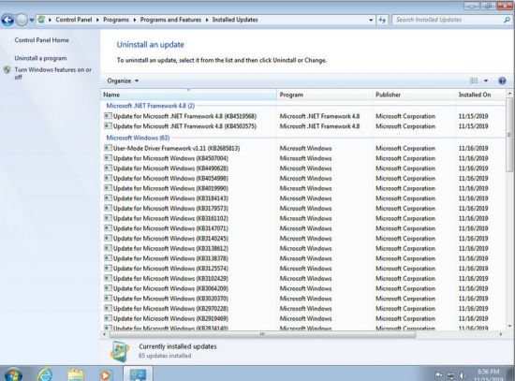
Task: Open Windows Explorer from the taskbar
Action: [x=76, y=374]
